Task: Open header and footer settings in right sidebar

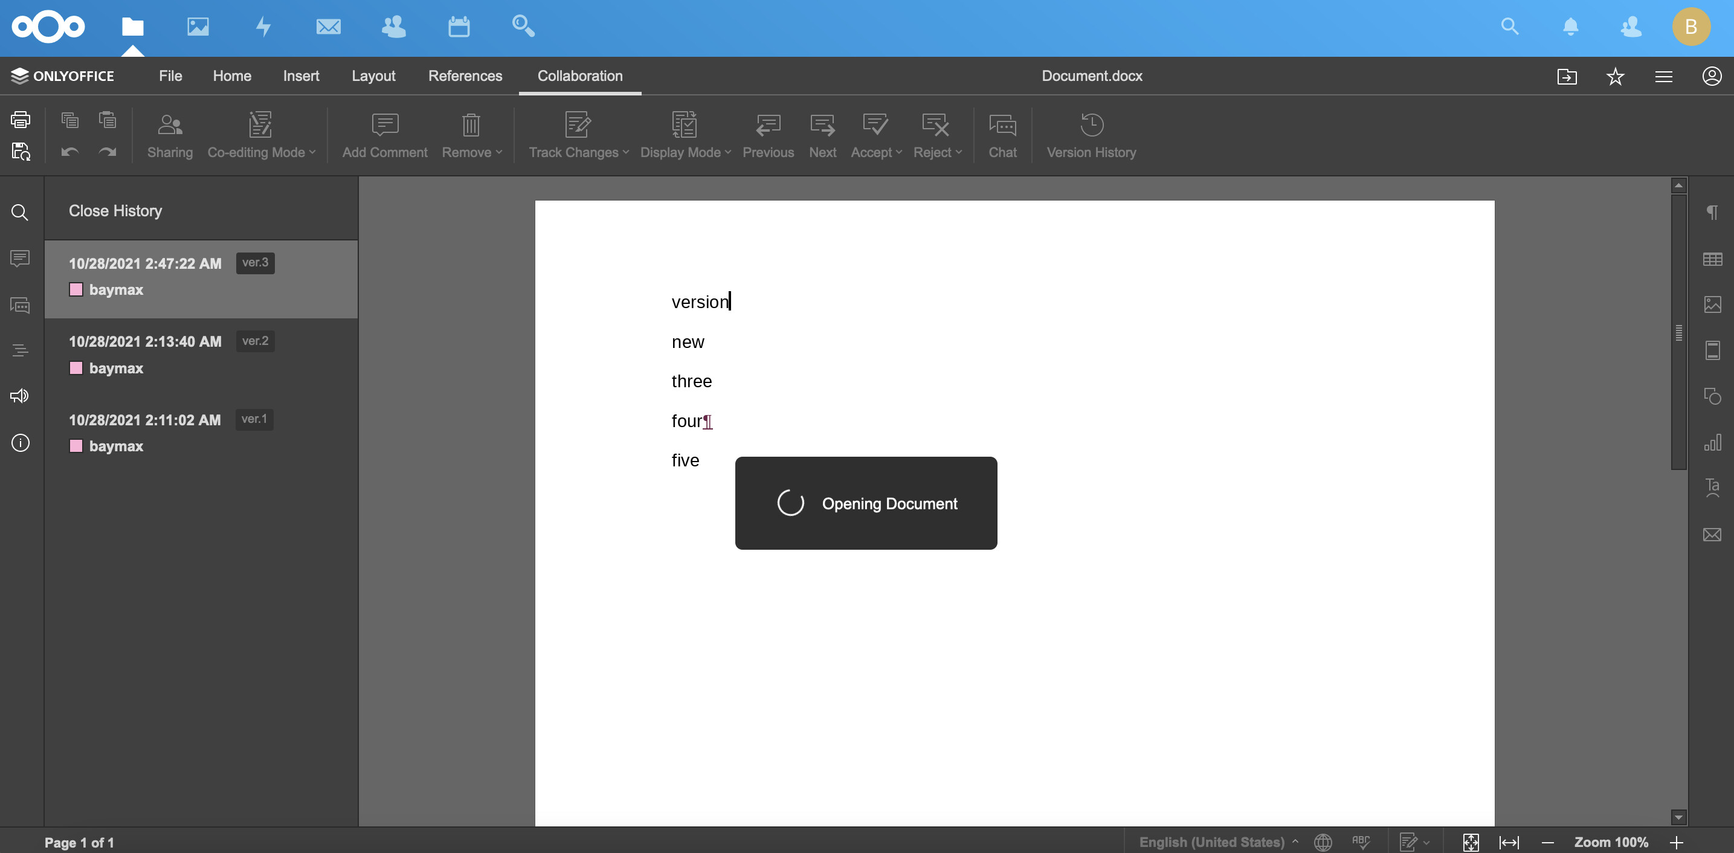Action: pos(1712,350)
